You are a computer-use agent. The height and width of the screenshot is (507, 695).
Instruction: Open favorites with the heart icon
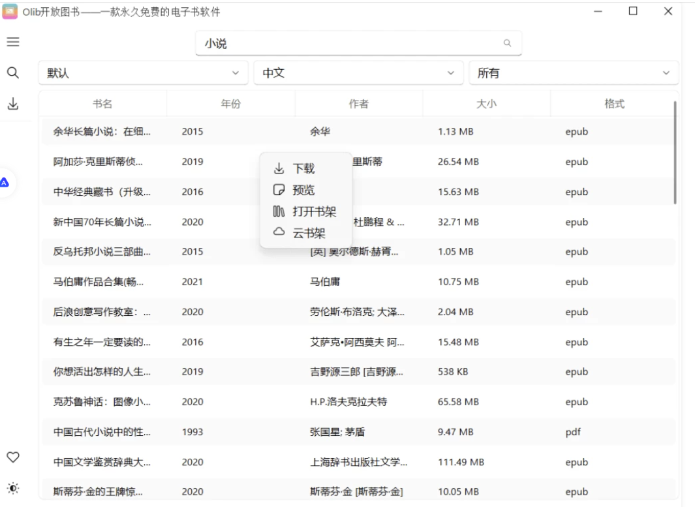[x=12, y=457]
